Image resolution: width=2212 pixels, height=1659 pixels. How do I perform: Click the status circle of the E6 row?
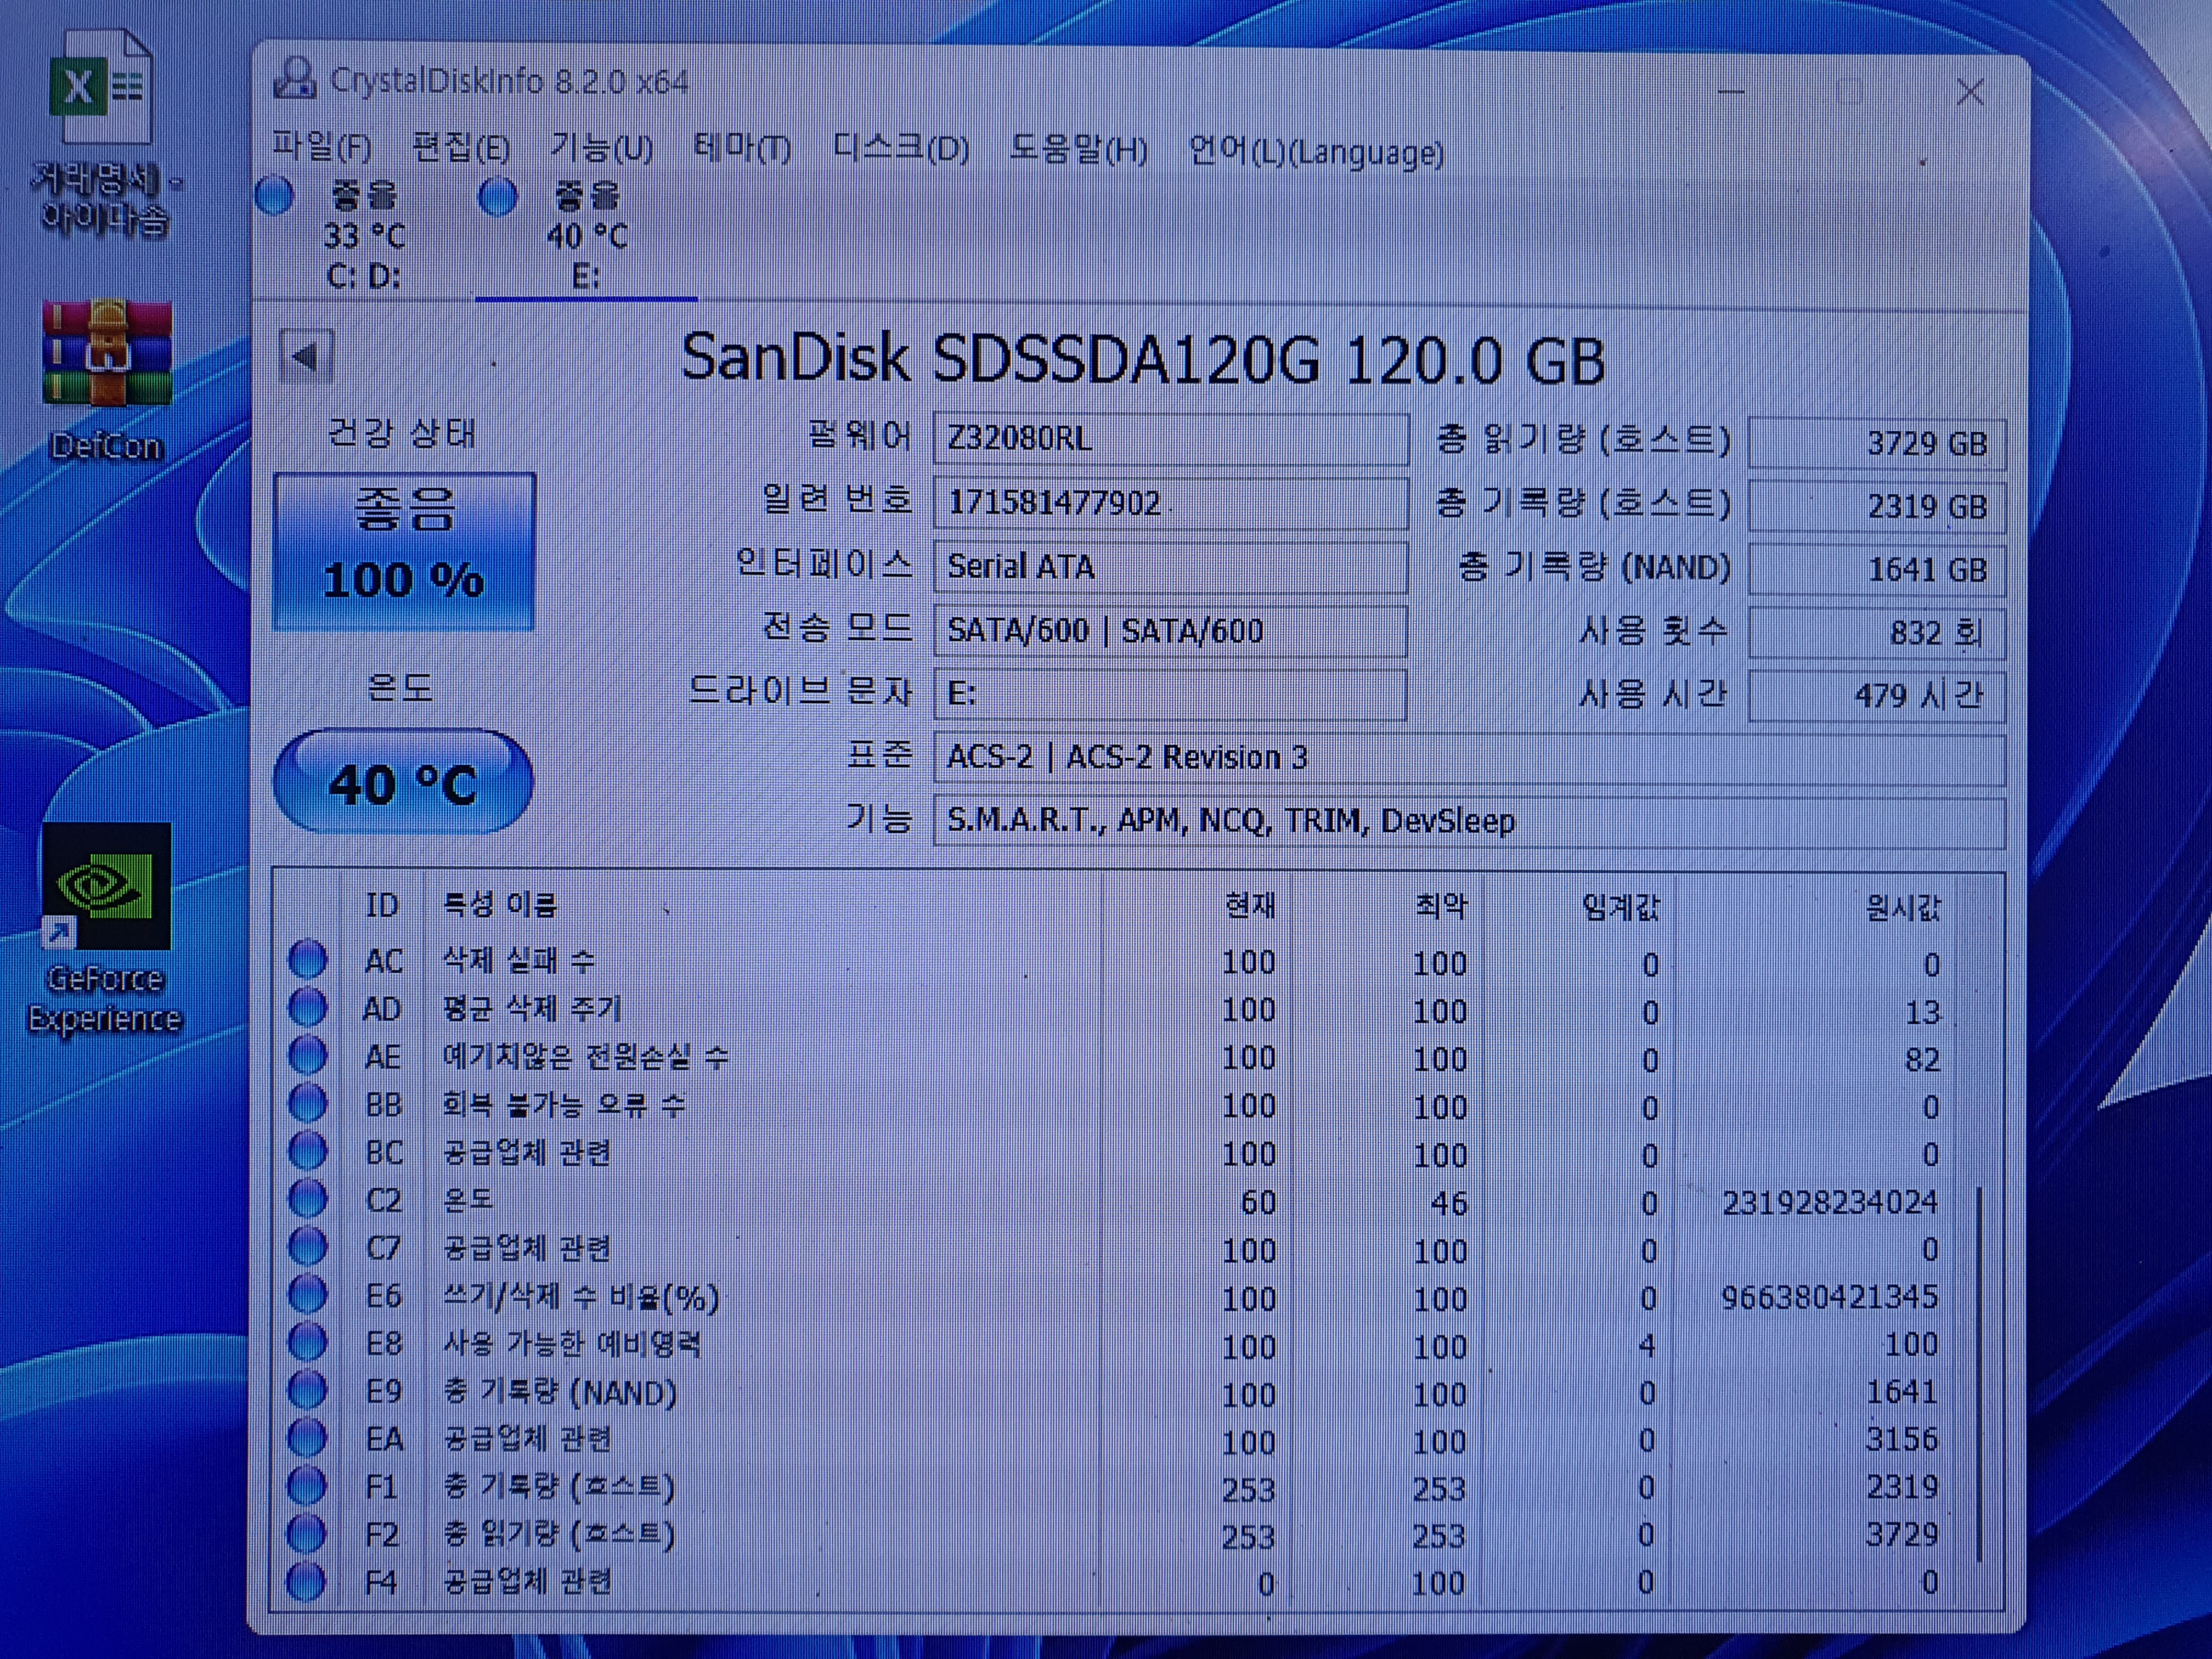pyautogui.click(x=308, y=1294)
